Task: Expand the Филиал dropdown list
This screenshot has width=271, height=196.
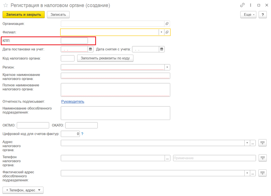Action: click(161, 32)
